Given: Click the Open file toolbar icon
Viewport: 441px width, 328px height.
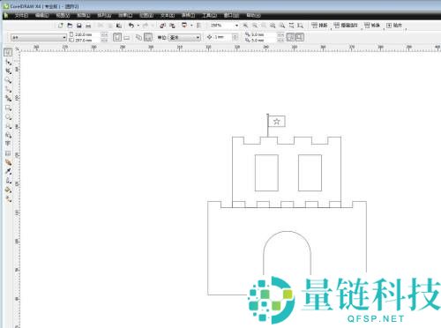Looking at the screenshot, I should point(70,26).
